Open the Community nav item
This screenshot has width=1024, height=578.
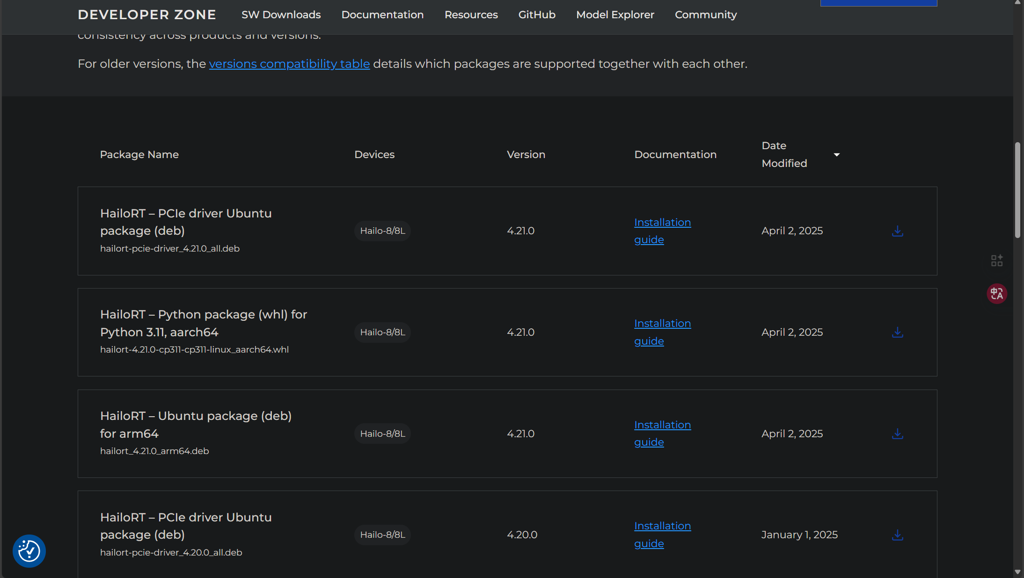(706, 15)
